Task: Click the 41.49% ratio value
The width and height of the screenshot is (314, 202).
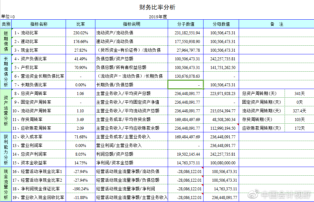Action: (x=80, y=59)
